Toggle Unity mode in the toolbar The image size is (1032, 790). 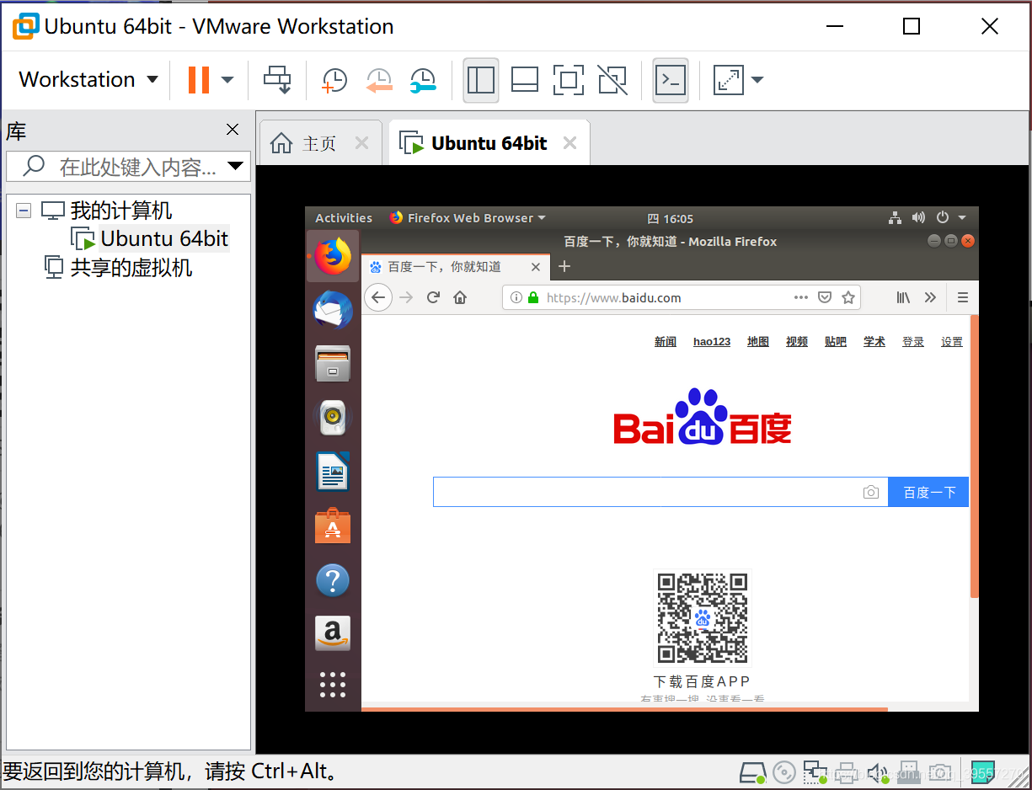(x=612, y=80)
